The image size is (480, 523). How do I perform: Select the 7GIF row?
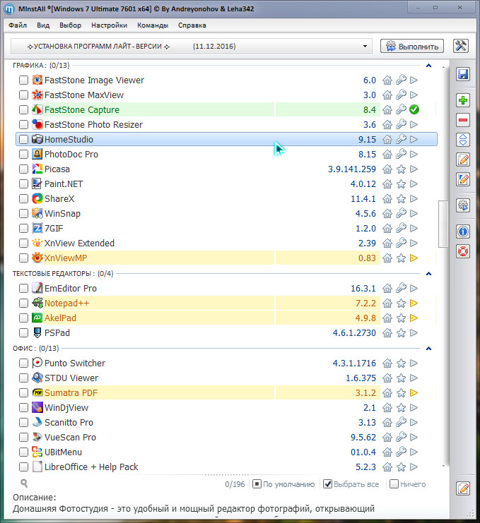[x=226, y=228]
